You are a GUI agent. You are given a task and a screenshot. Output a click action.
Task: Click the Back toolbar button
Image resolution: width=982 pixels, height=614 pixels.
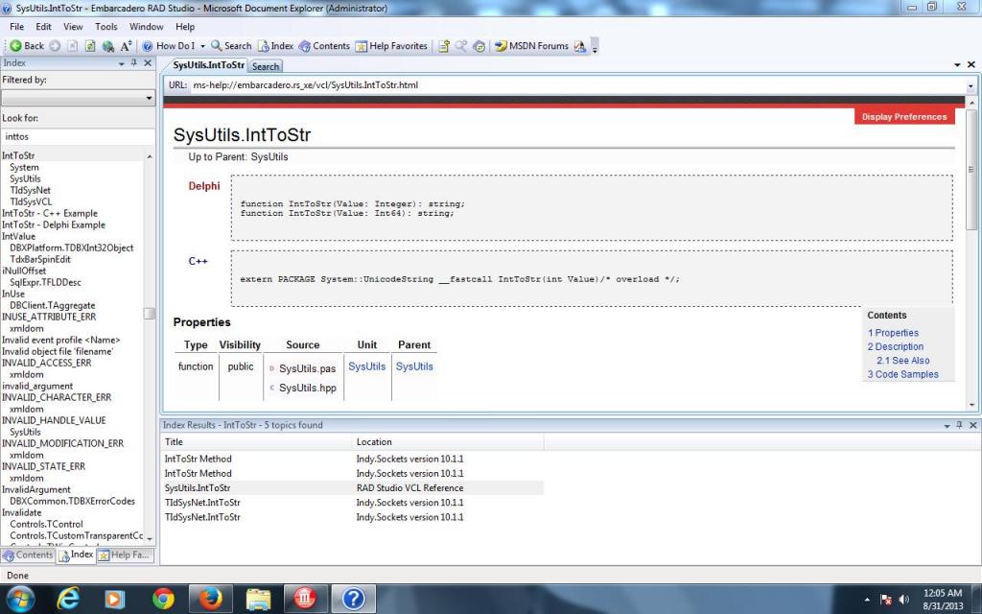pyautogui.click(x=27, y=46)
